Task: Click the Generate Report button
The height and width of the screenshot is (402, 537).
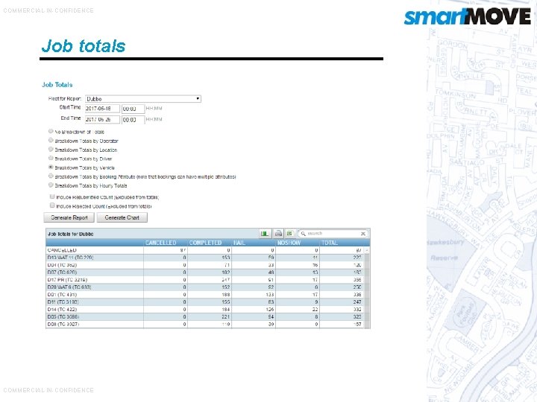Action: pos(69,217)
